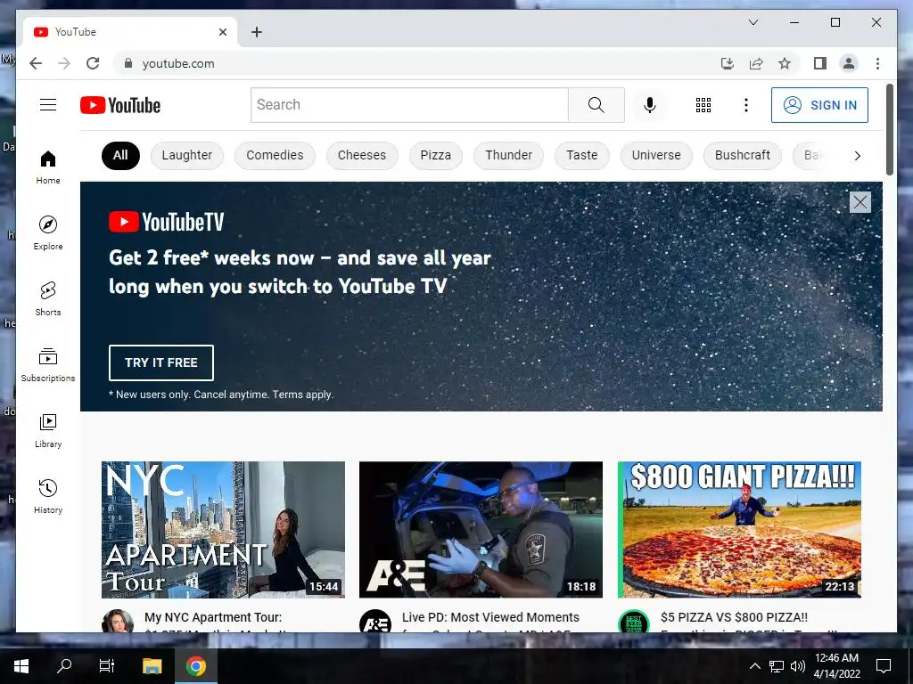Image resolution: width=913 pixels, height=684 pixels.
Task: Open volume control in system tray
Action: click(x=798, y=666)
